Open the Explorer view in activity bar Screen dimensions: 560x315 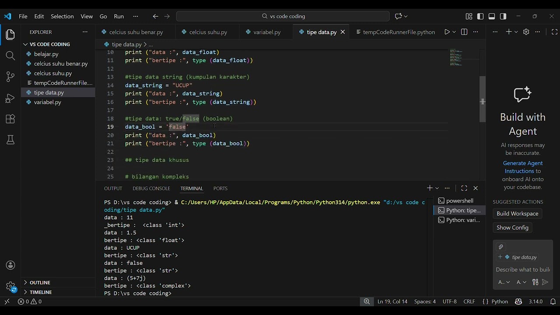point(10,35)
